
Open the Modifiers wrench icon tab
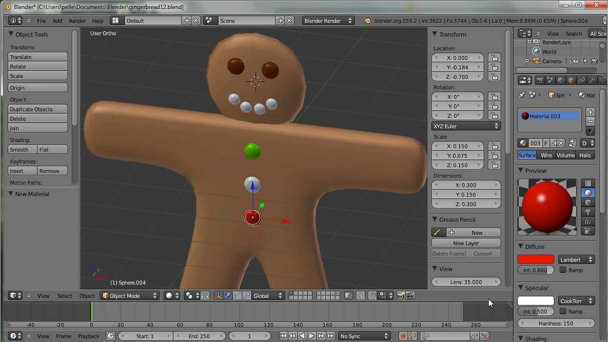[592, 81]
